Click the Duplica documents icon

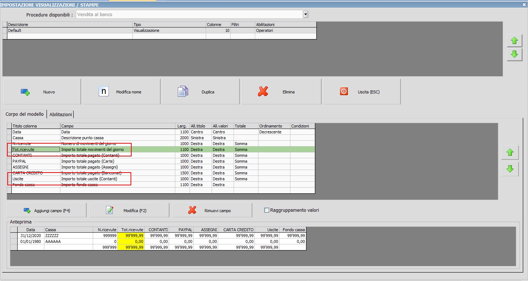[183, 92]
